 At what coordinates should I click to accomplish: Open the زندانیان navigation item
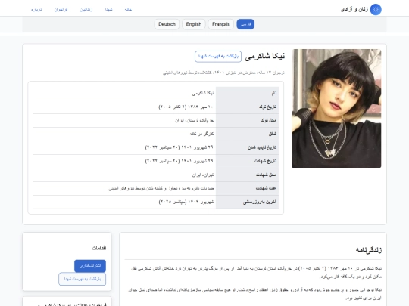[x=86, y=9]
